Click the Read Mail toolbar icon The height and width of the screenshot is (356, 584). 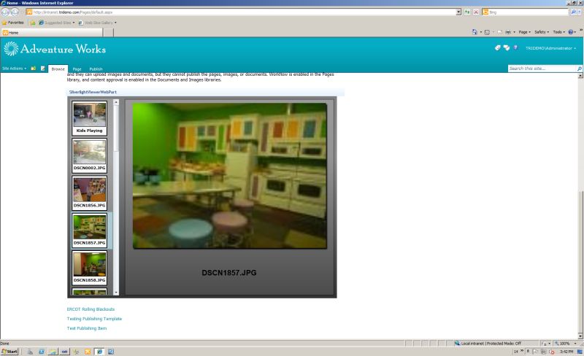[x=499, y=32]
